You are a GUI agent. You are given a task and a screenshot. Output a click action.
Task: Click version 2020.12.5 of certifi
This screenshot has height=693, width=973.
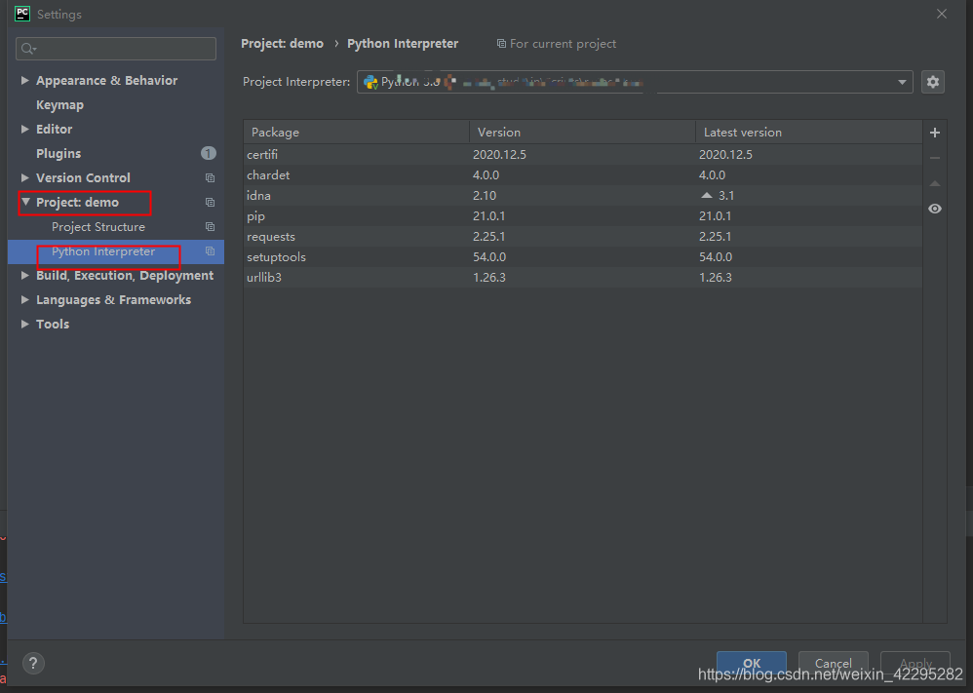[499, 154]
